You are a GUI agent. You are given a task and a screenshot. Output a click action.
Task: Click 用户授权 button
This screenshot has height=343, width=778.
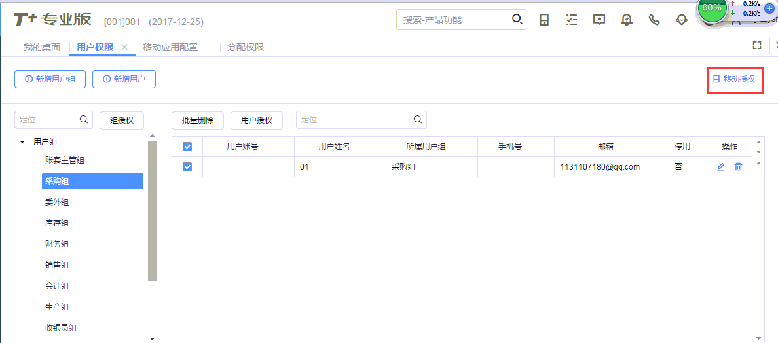257,120
